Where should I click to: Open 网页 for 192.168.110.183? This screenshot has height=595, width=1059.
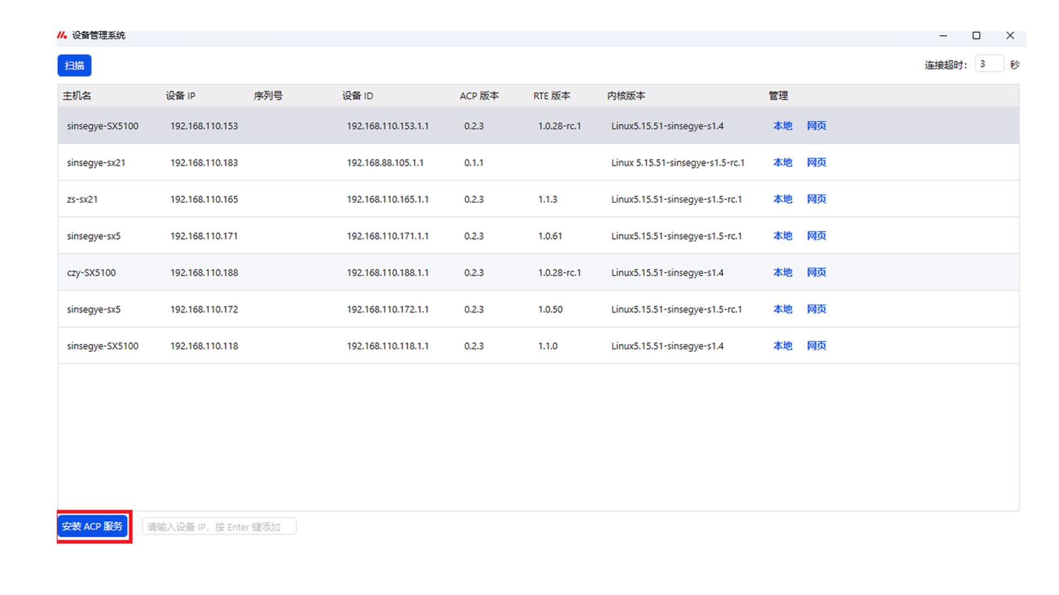[x=816, y=163]
